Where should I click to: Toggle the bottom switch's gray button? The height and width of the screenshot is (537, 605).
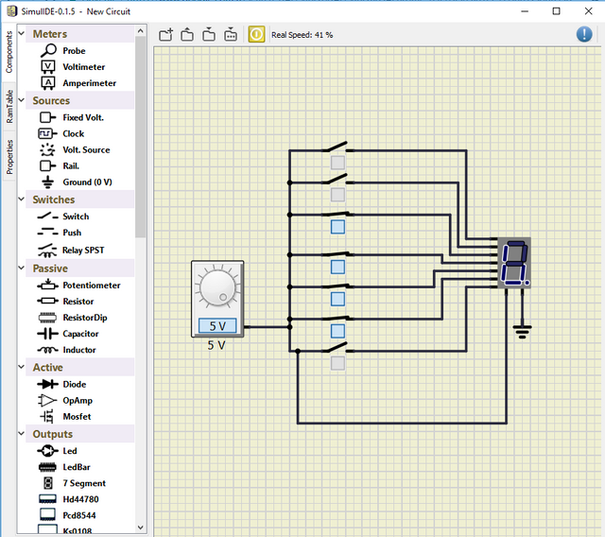click(337, 363)
